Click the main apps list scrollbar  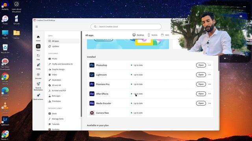point(219,63)
